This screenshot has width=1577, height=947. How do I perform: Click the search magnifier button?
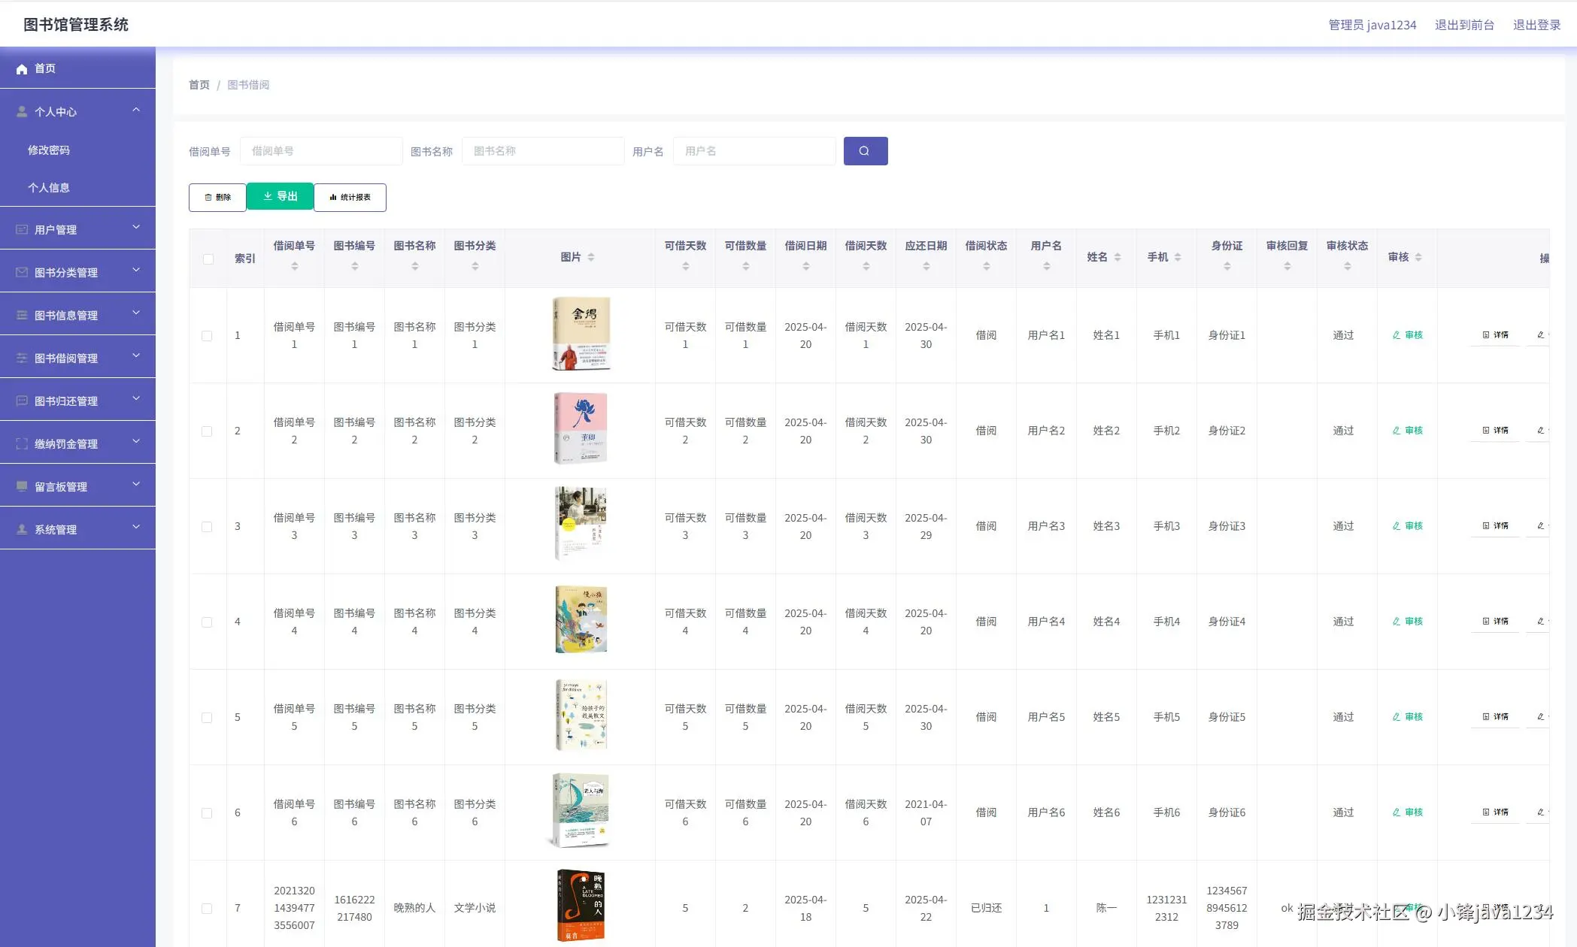865,151
